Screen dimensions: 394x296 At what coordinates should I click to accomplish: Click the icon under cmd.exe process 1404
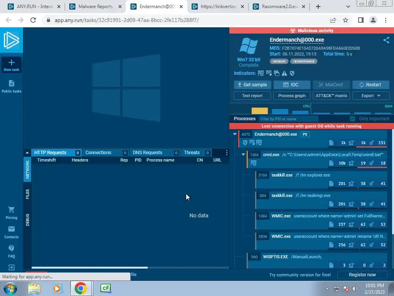(x=254, y=163)
